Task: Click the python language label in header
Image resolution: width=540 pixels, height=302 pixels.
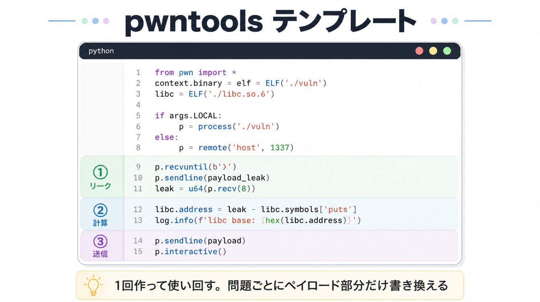Action: coord(101,51)
